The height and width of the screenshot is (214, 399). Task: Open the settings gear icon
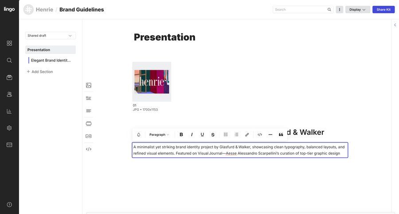[x=9, y=128]
